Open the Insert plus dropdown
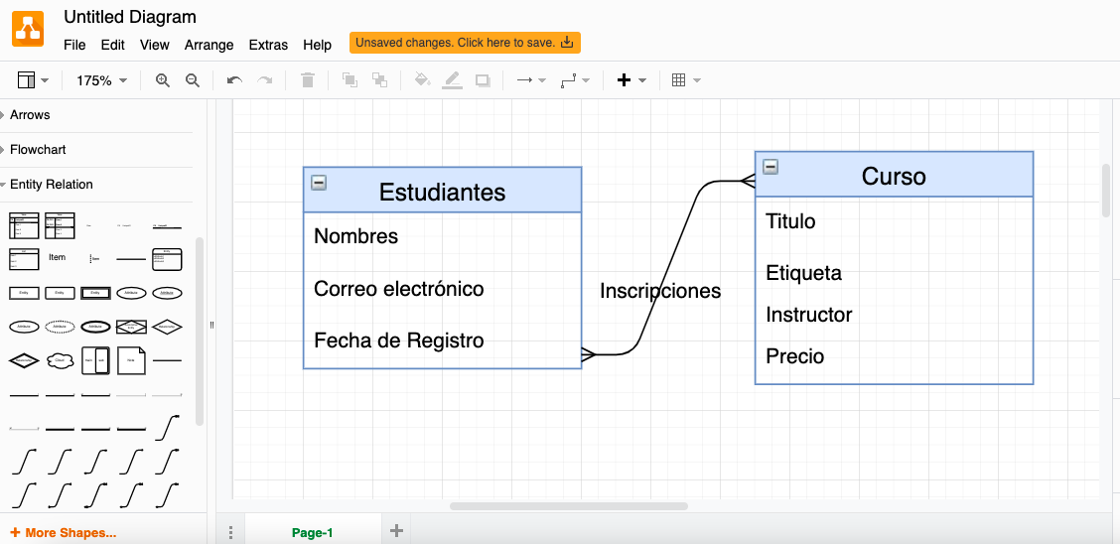Viewport: 1120px width, 544px height. (631, 80)
